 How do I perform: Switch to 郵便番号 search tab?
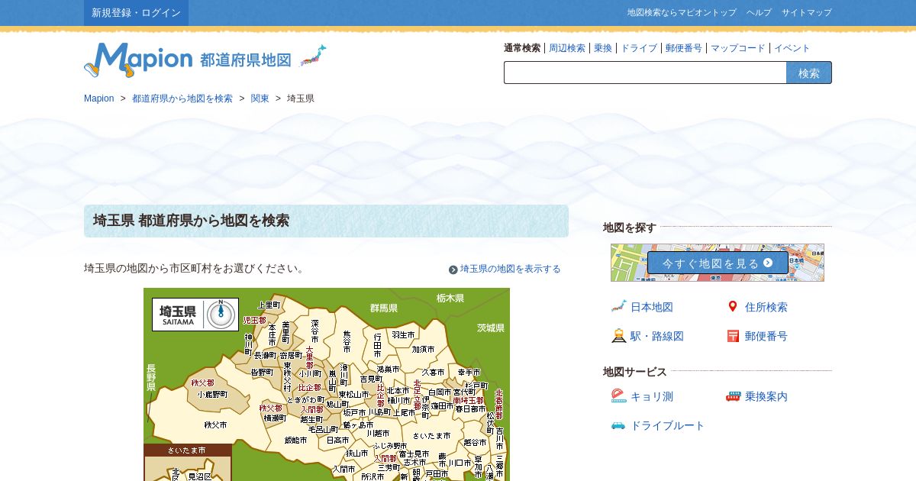[x=684, y=48]
